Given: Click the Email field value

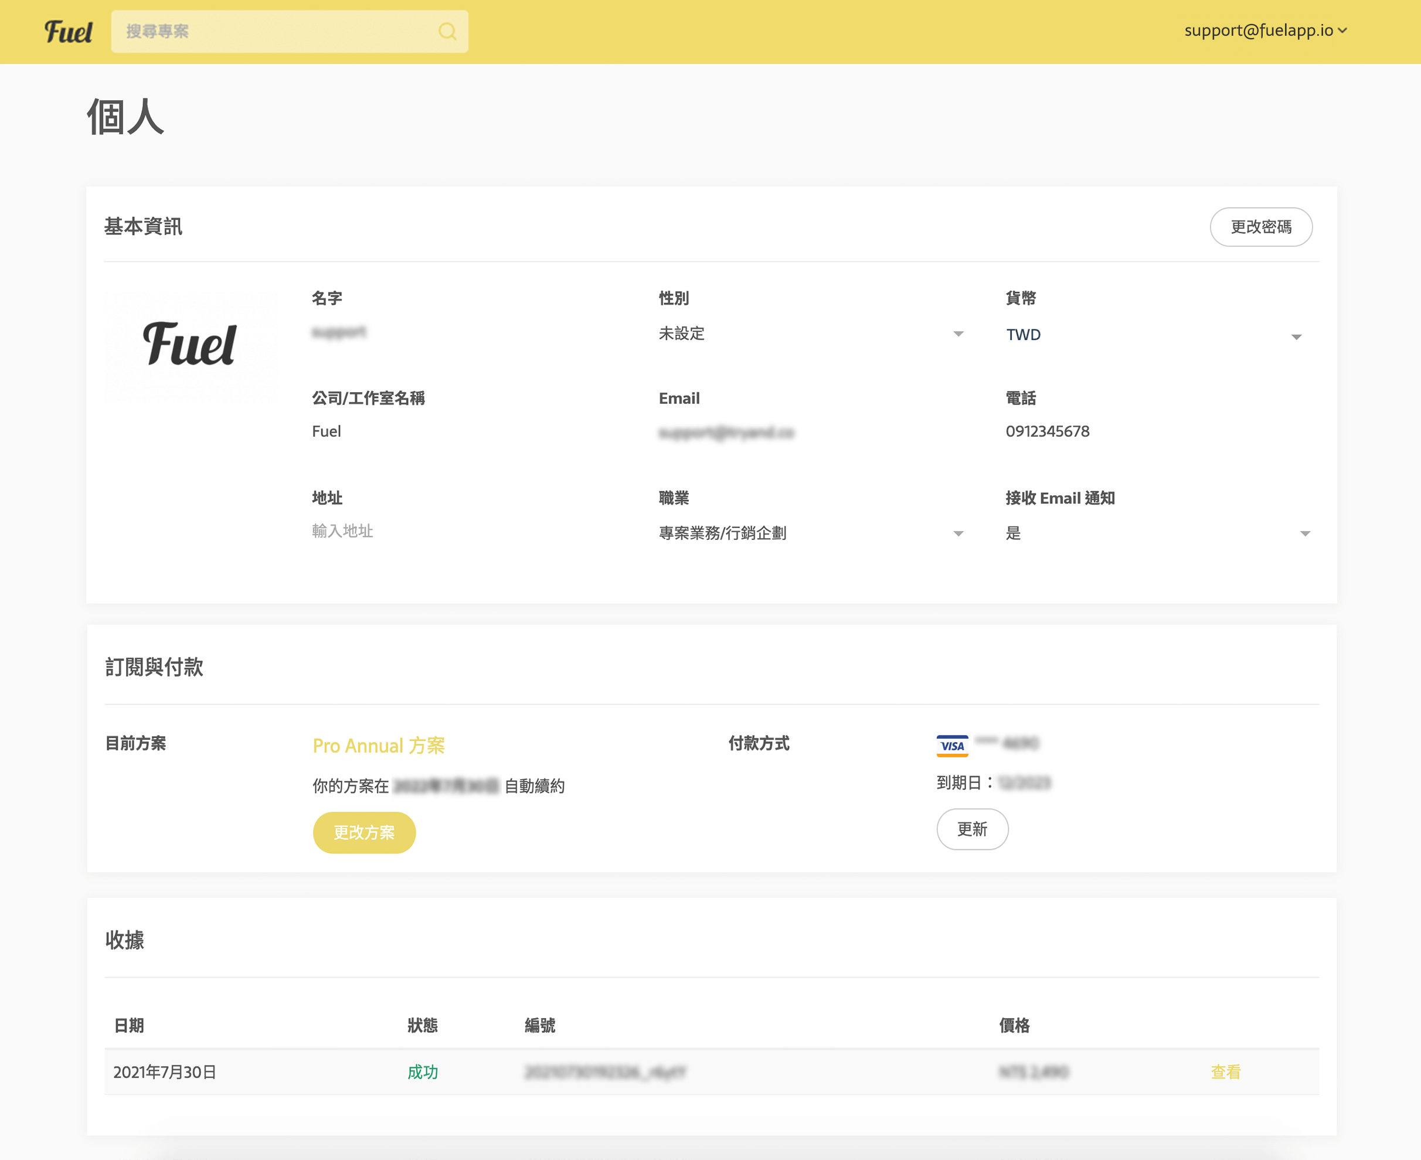Looking at the screenshot, I should pos(726,433).
